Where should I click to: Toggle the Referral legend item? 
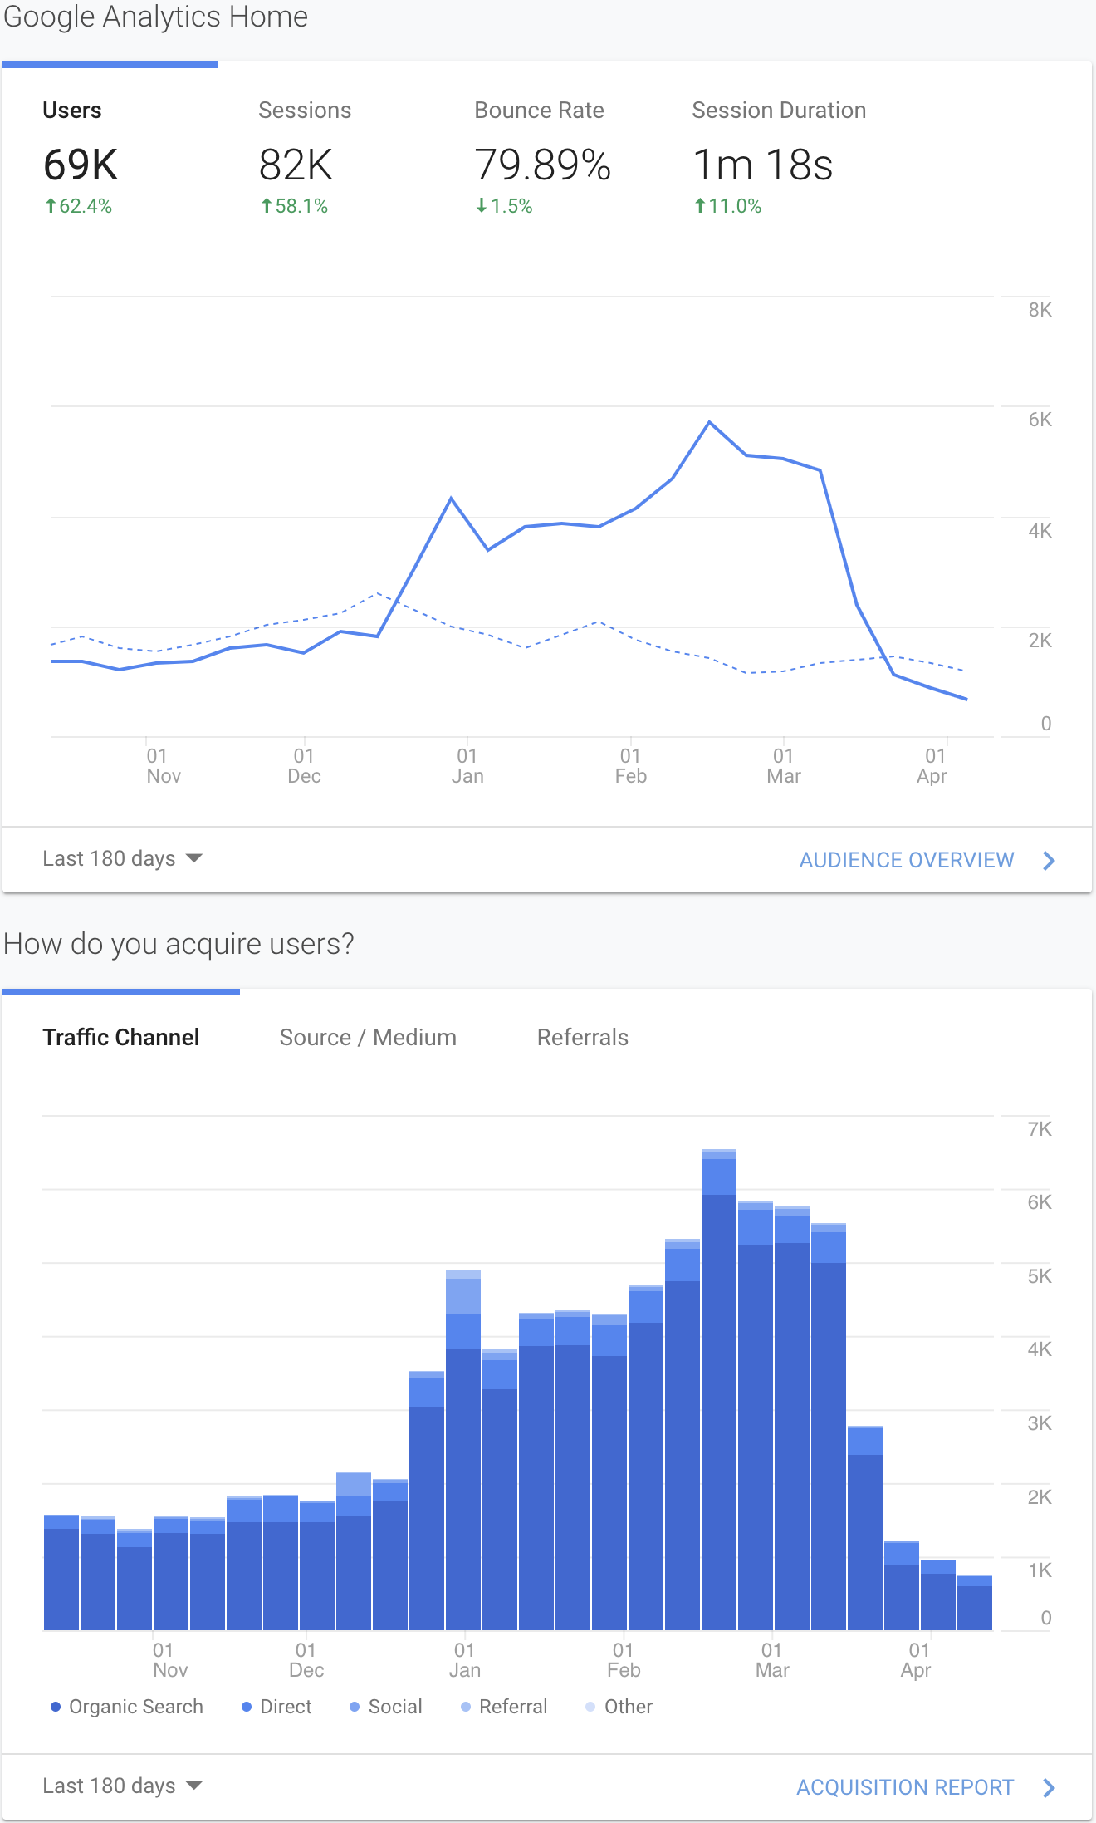tap(504, 1707)
